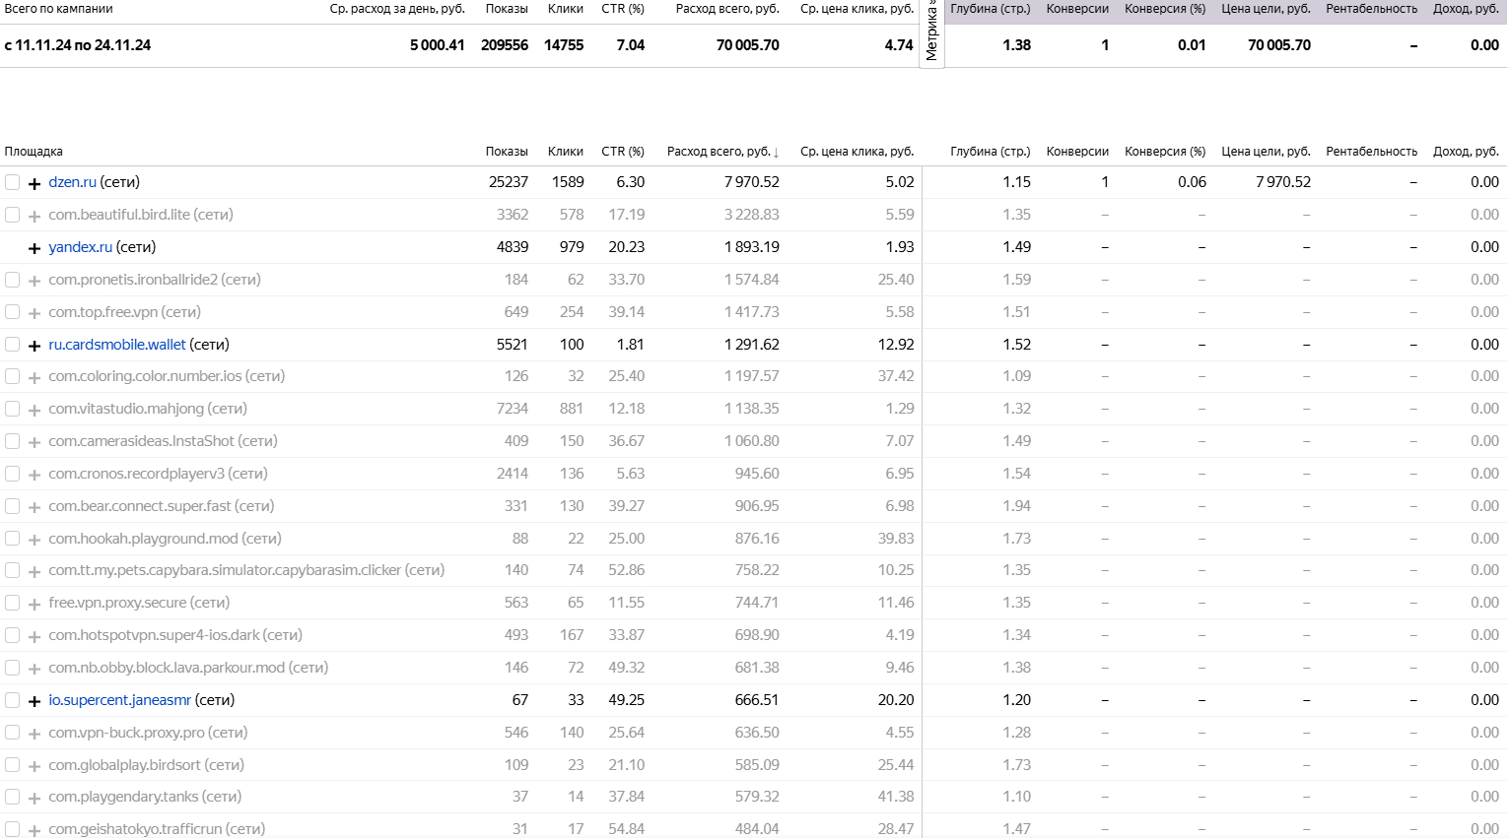Mark the com.top.free.vpn checkbox
The image size is (1510, 838).
pyautogui.click(x=12, y=312)
